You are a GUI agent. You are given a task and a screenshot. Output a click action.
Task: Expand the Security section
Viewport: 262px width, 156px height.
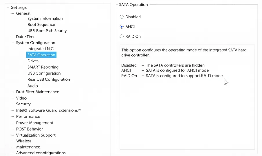(x=13, y=104)
